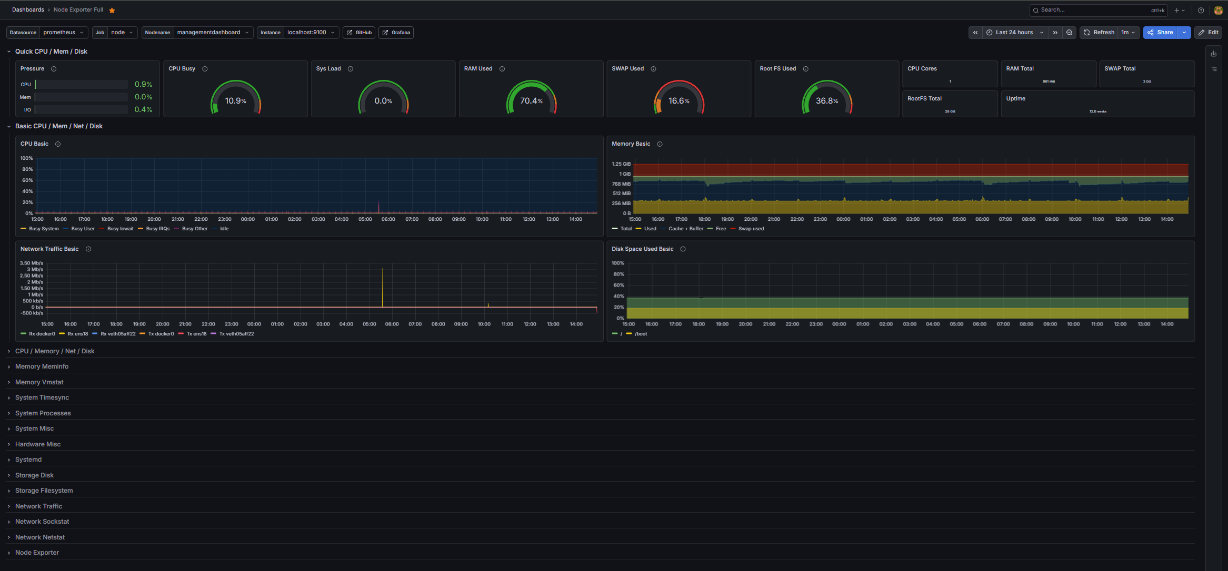The height and width of the screenshot is (571, 1228).
Task: Expand the Network Sockstat row
Action: pyautogui.click(x=42, y=522)
